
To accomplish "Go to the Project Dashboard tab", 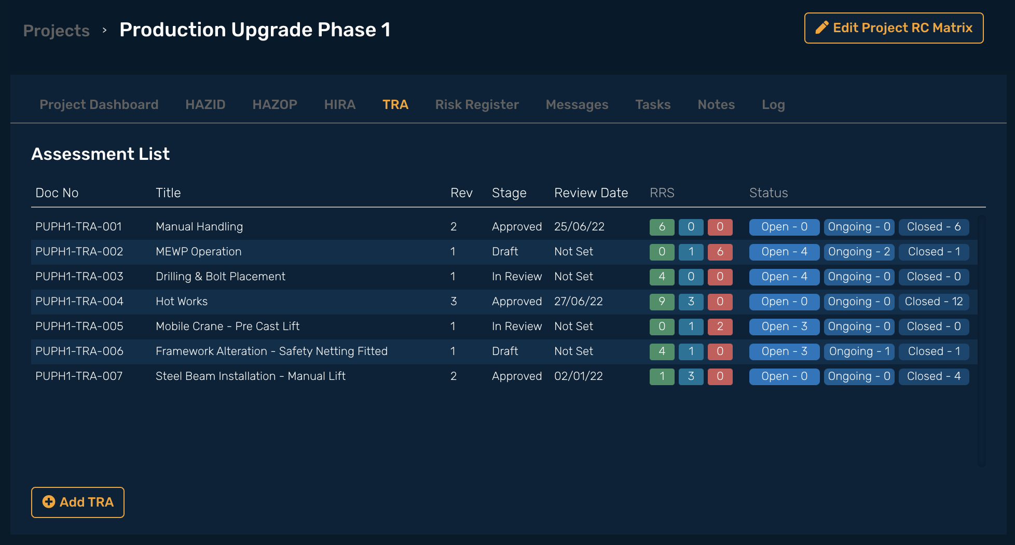I will click(x=99, y=104).
